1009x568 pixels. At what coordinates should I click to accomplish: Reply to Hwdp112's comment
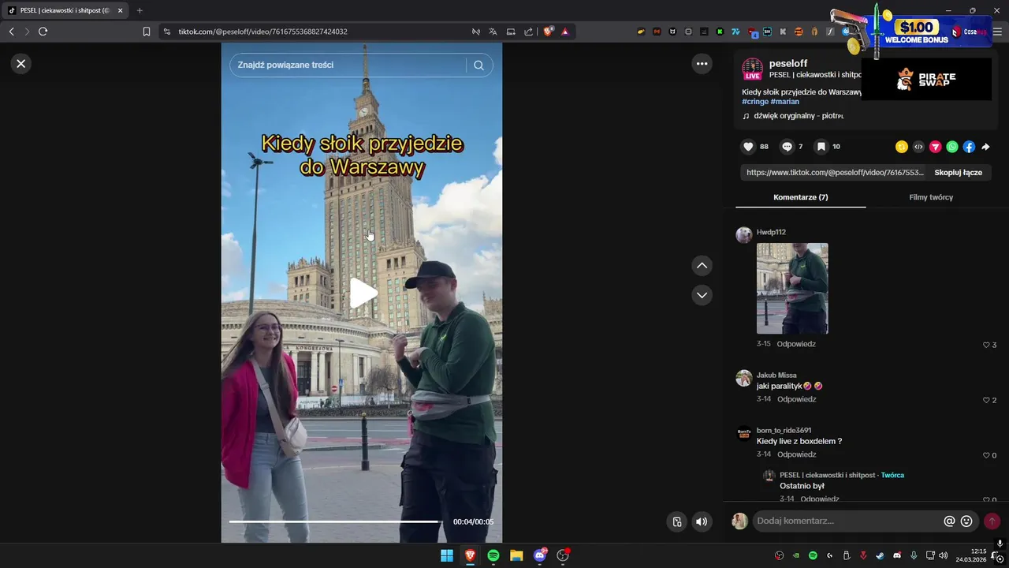click(x=796, y=344)
